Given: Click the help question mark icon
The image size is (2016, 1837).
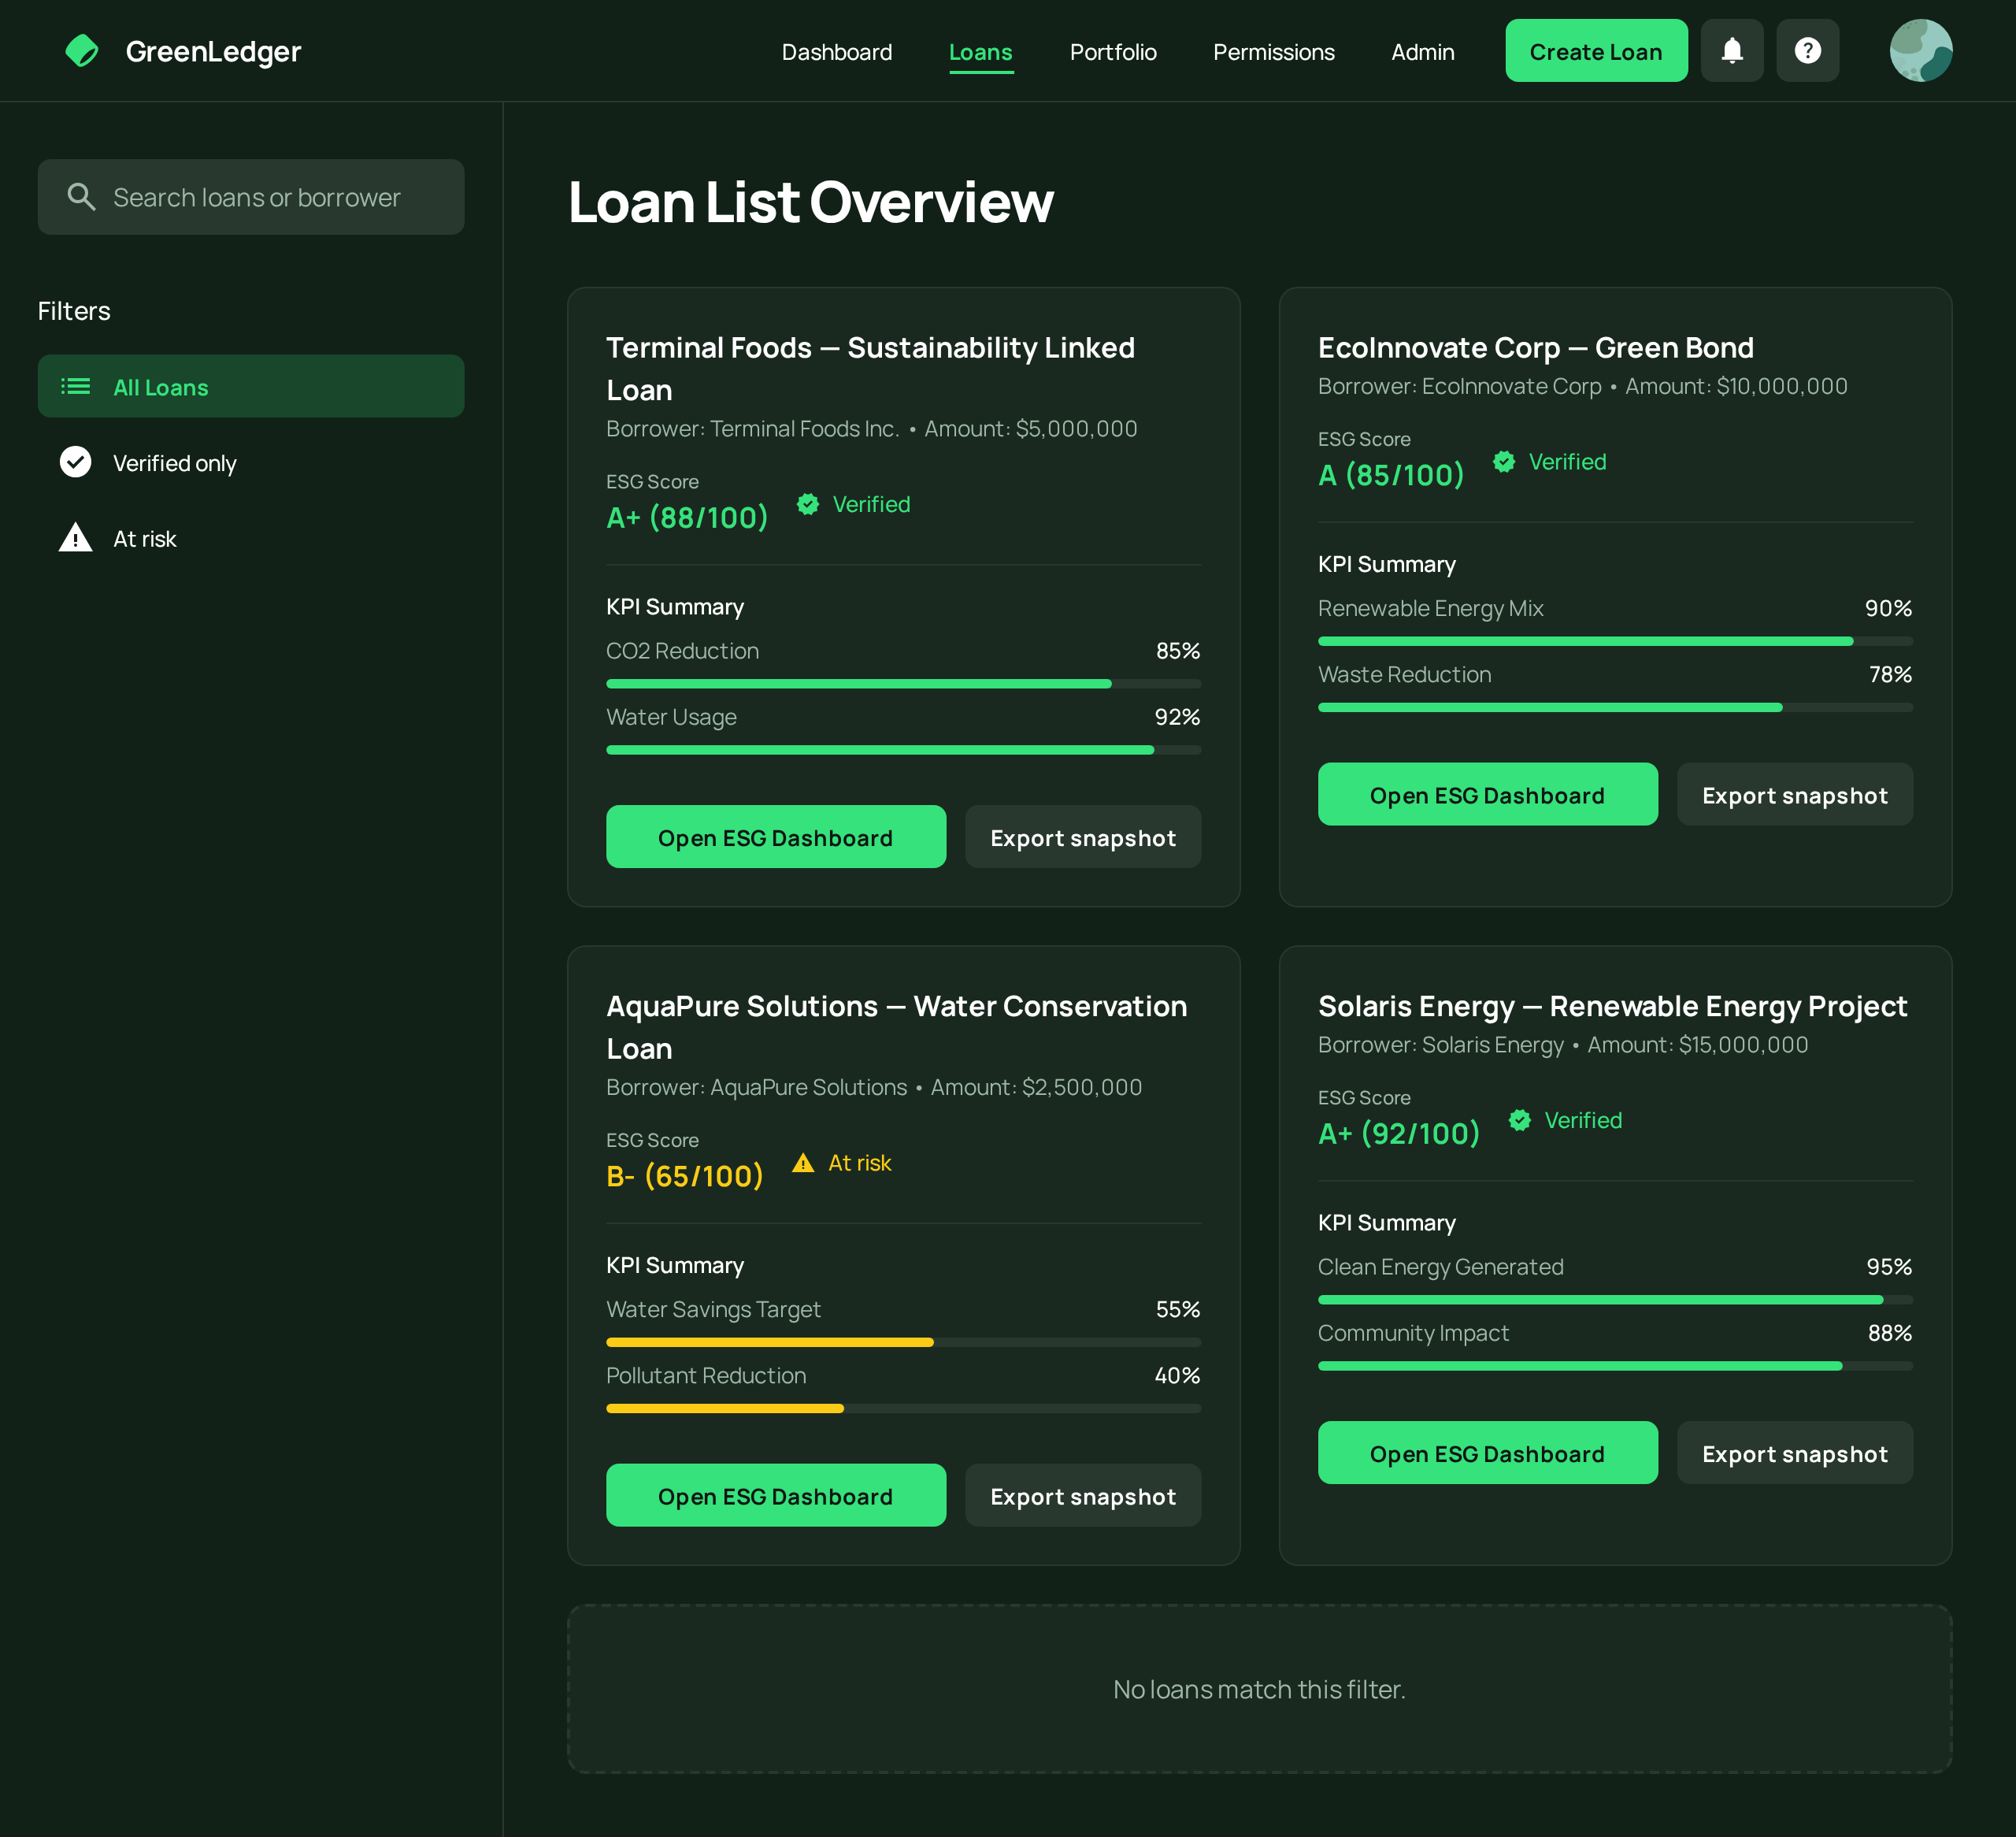Looking at the screenshot, I should [1807, 51].
